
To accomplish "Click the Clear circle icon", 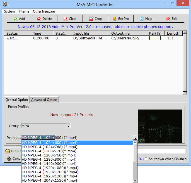I will pos(65,19).
